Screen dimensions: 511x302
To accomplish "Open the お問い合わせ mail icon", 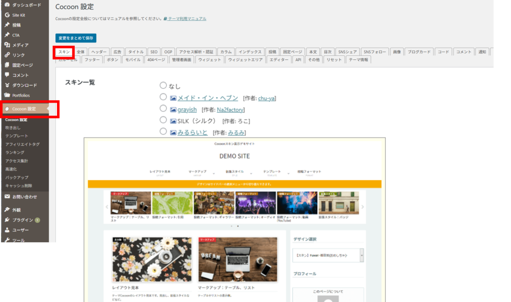I will click(7, 196).
